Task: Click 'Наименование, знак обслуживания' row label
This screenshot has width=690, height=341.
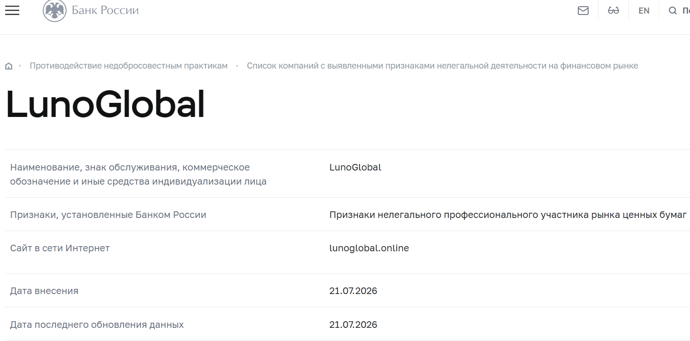Action: coord(138,174)
